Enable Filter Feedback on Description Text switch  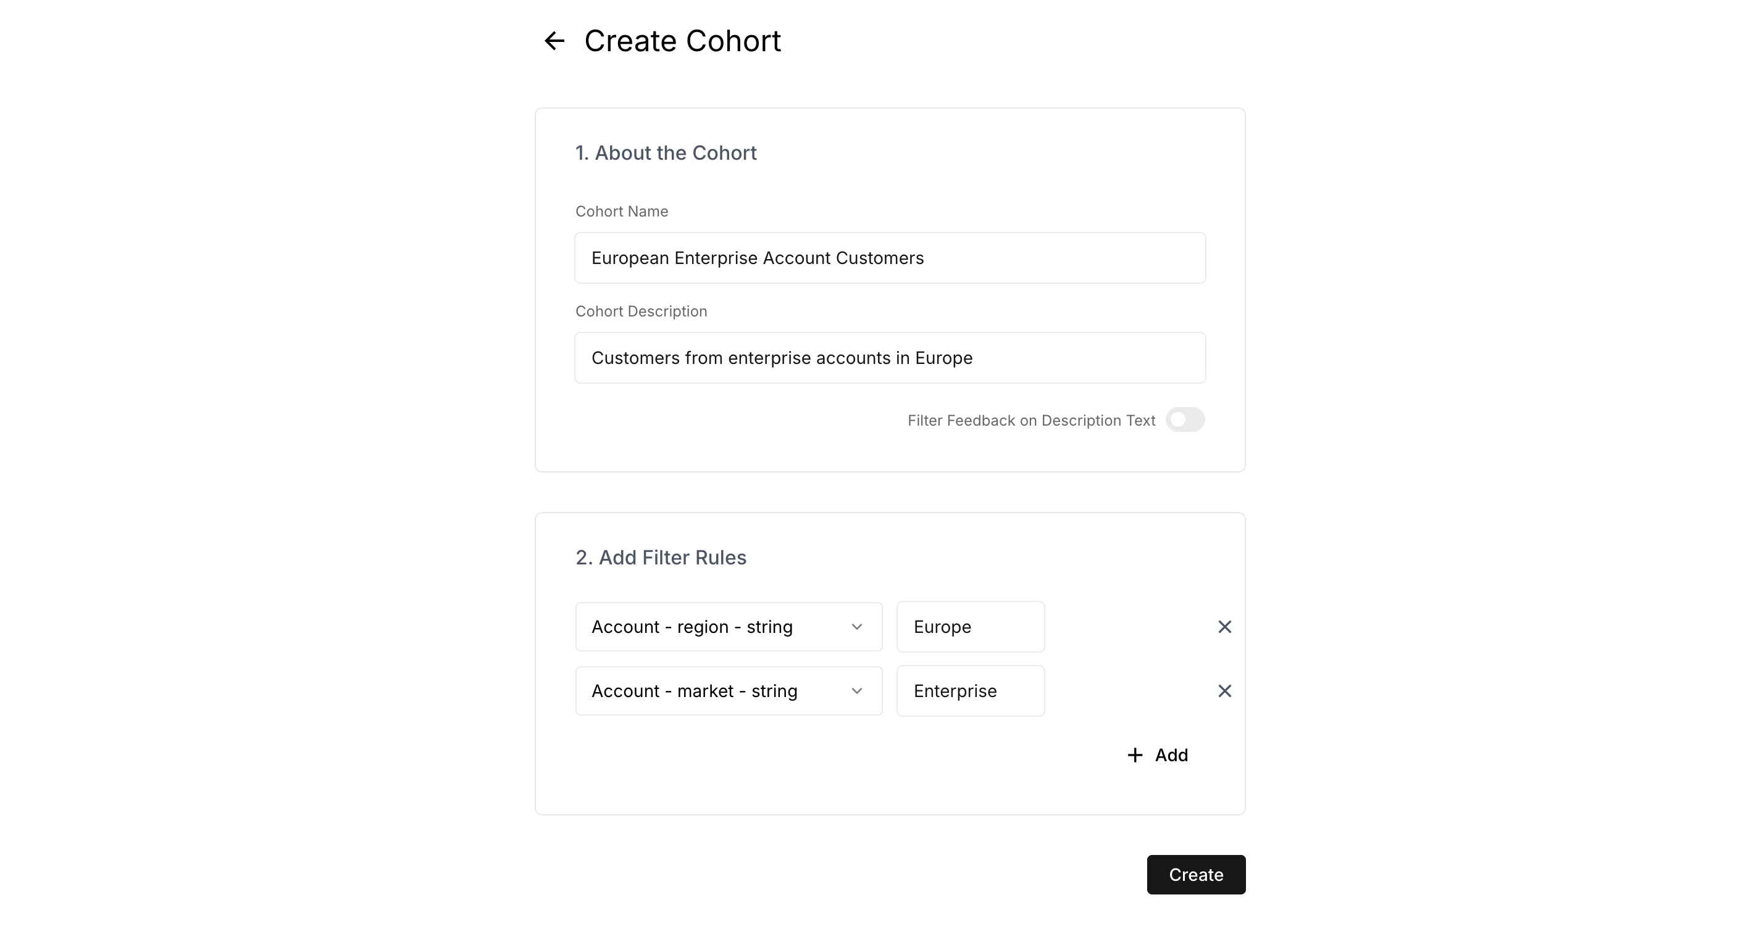[1185, 419]
